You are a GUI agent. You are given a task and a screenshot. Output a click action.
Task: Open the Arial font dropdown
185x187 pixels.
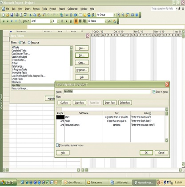[x=51, y=21]
